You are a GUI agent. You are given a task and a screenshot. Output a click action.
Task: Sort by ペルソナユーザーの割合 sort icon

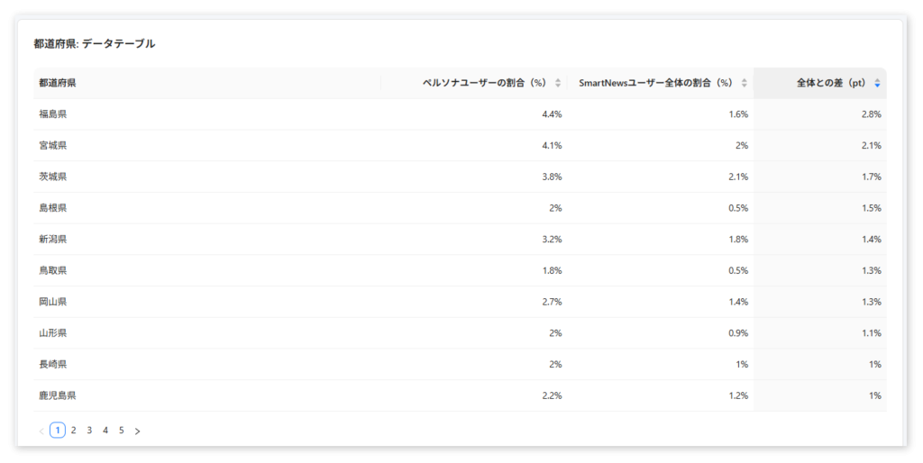coord(558,83)
